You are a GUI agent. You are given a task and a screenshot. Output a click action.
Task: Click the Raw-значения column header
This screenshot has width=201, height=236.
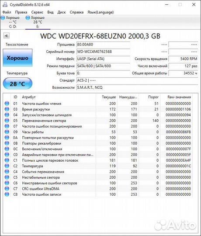(179, 97)
